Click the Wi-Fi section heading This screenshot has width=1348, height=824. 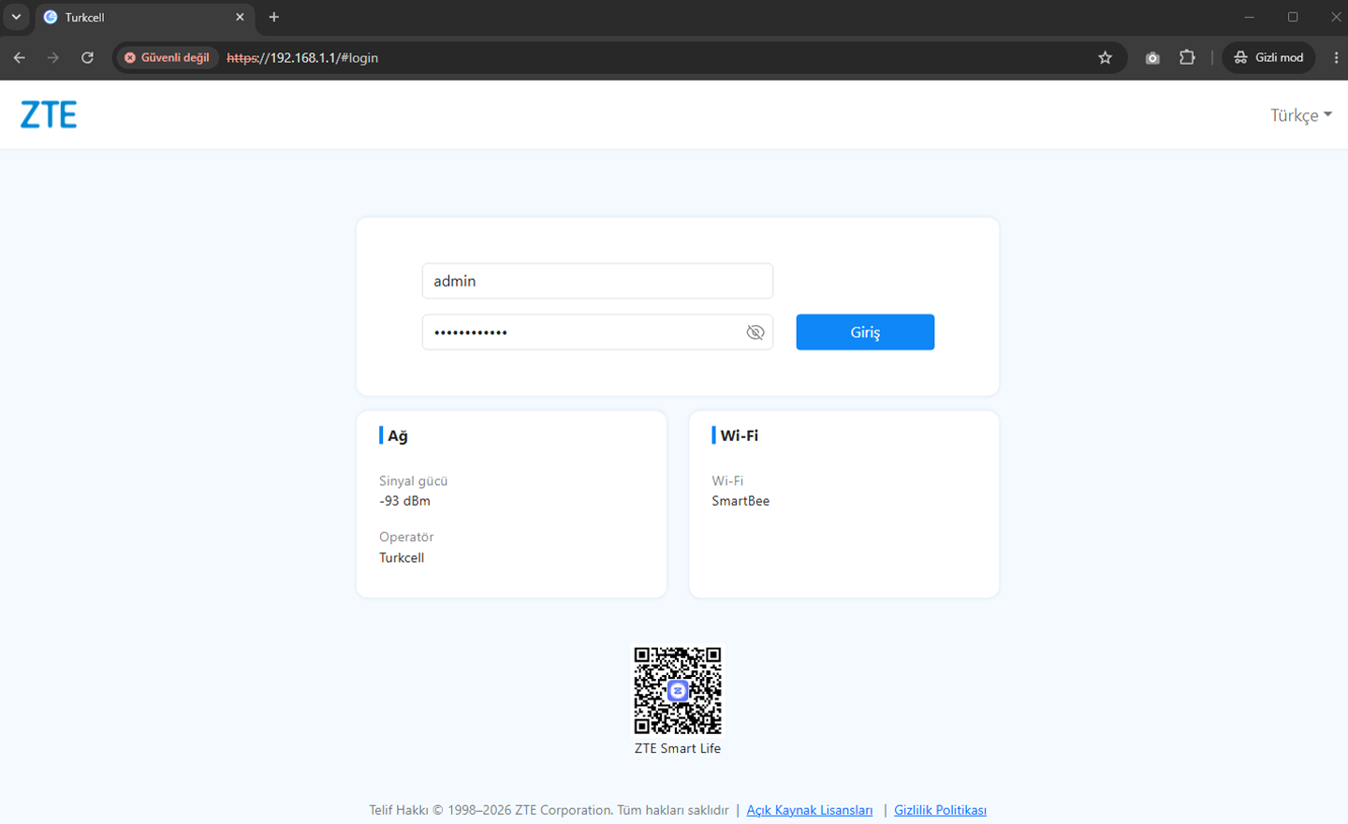tap(740, 435)
